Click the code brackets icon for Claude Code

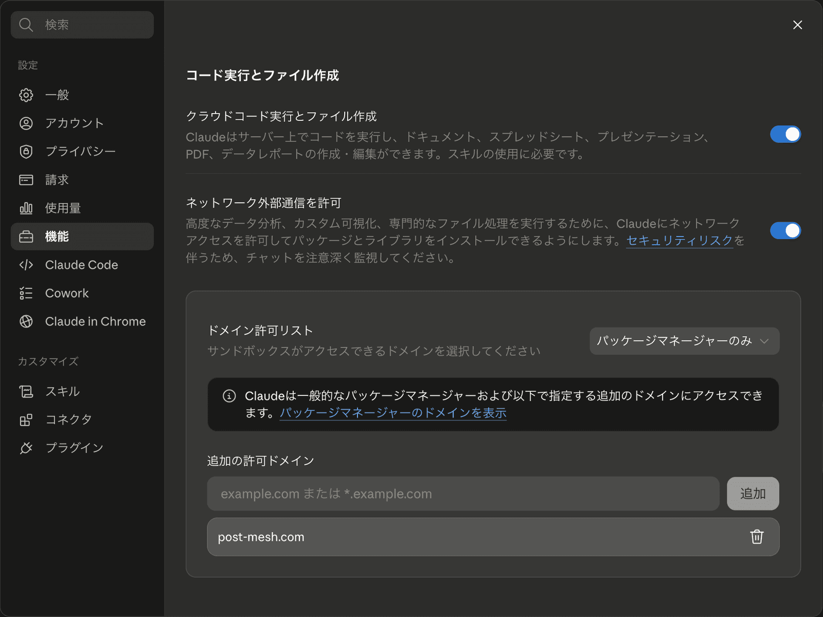26,265
